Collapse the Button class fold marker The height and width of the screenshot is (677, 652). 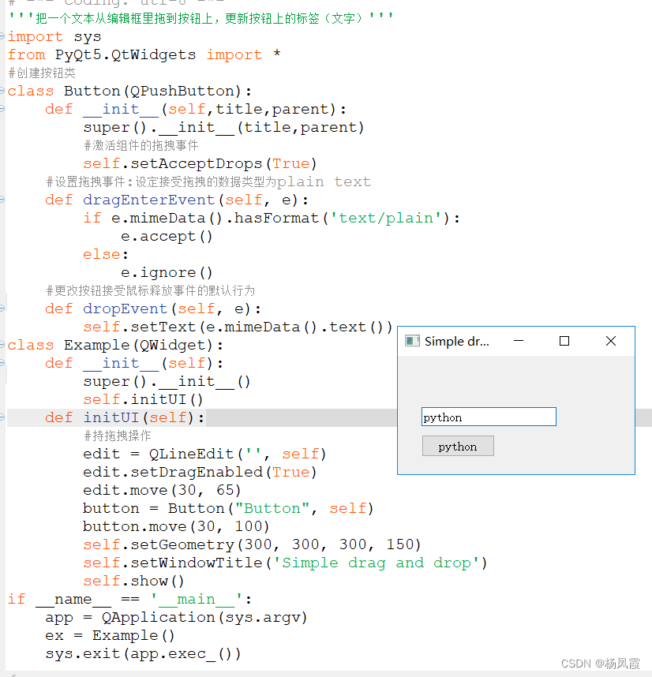3,90
